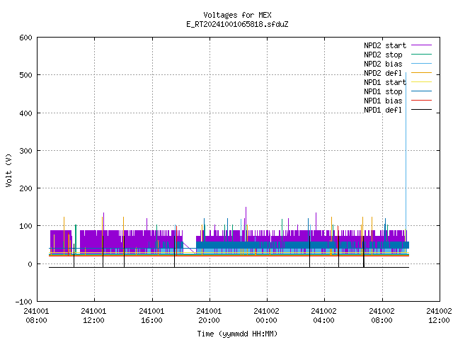Click the 400 y-axis tick label

(25, 113)
